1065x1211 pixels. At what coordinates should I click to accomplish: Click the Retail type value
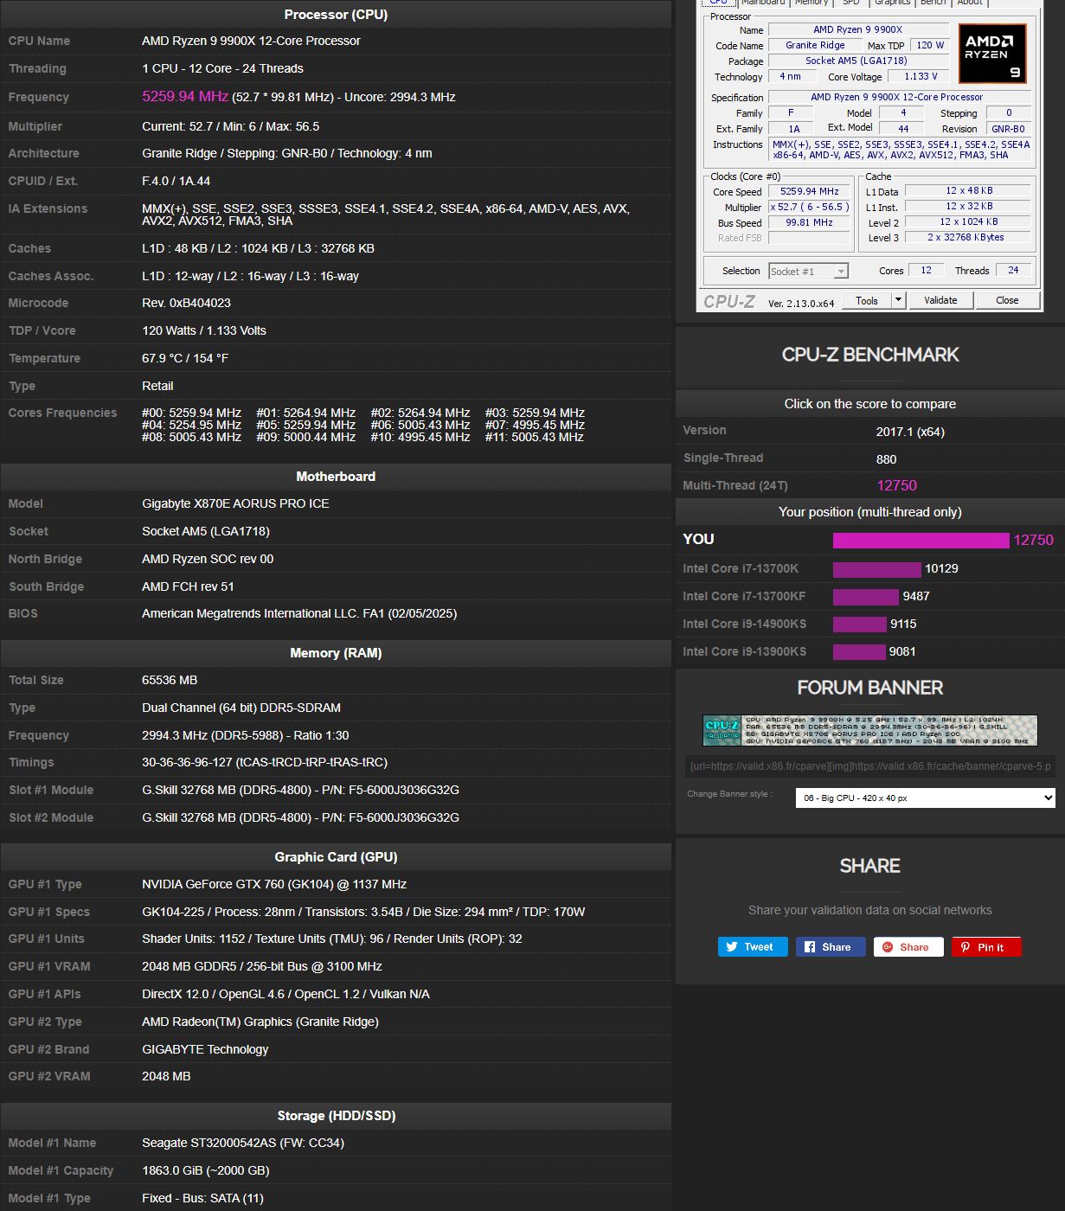coord(157,386)
